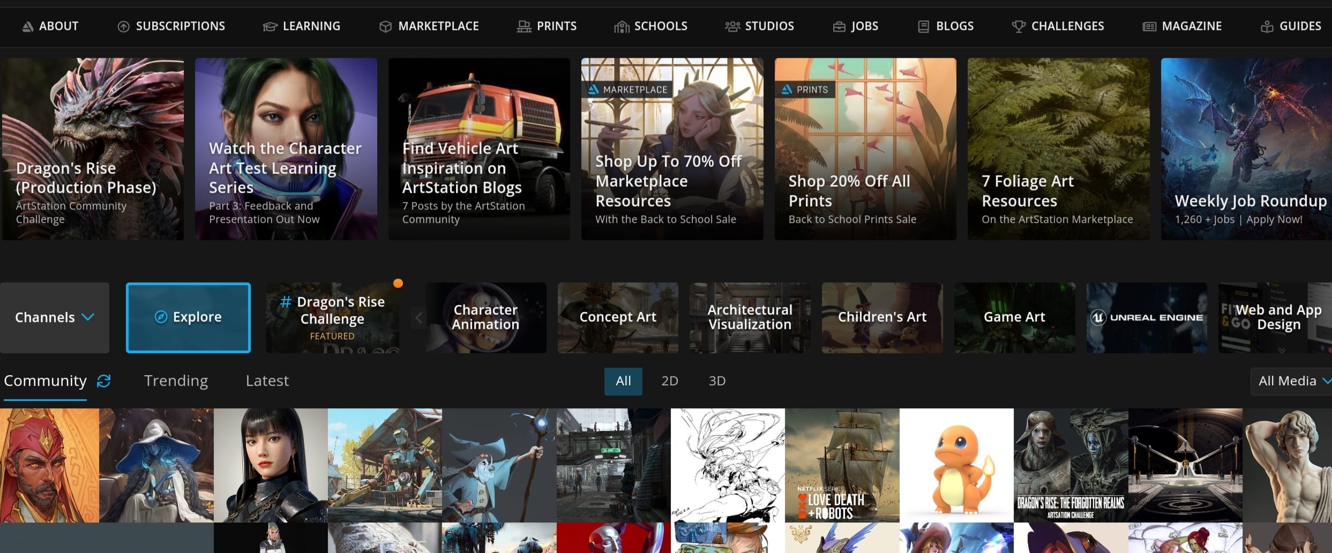
Task: Switch to the Latest tab
Action: (x=267, y=381)
